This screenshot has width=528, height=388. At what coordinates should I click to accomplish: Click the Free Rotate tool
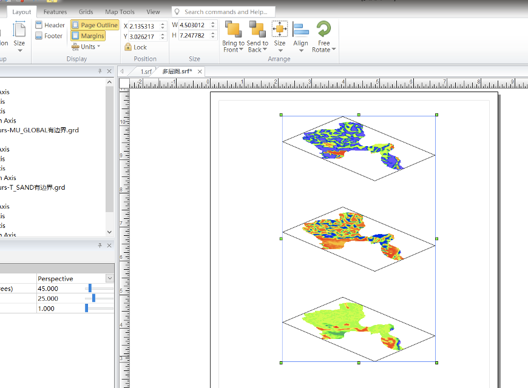coord(324,30)
